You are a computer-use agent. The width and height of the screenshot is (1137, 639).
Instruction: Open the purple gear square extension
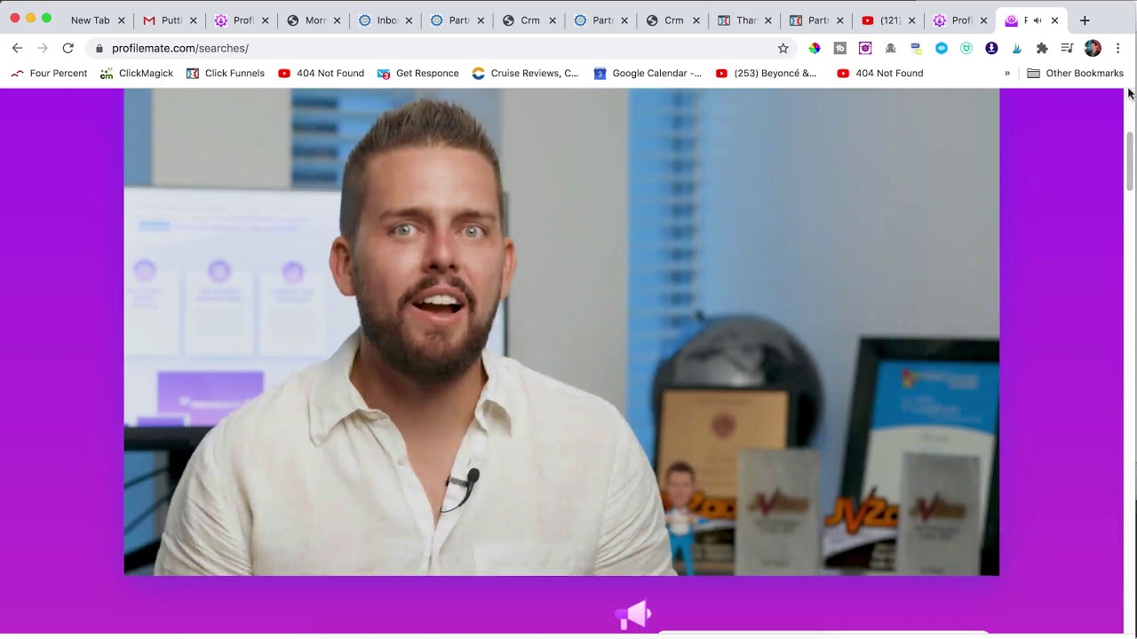tap(865, 48)
